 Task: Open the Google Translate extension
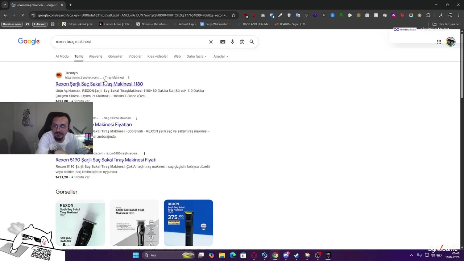click(298, 15)
